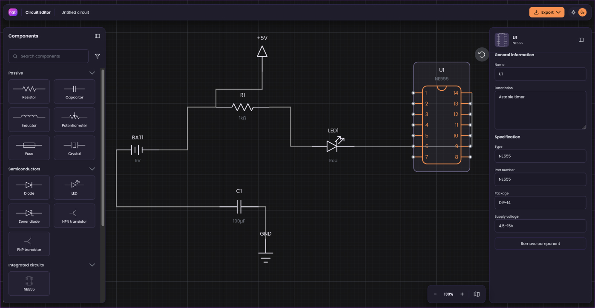Click the ngD app logo
The width and height of the screenshot is (595, 308).
pyautogui.click(x=13, y=12)
